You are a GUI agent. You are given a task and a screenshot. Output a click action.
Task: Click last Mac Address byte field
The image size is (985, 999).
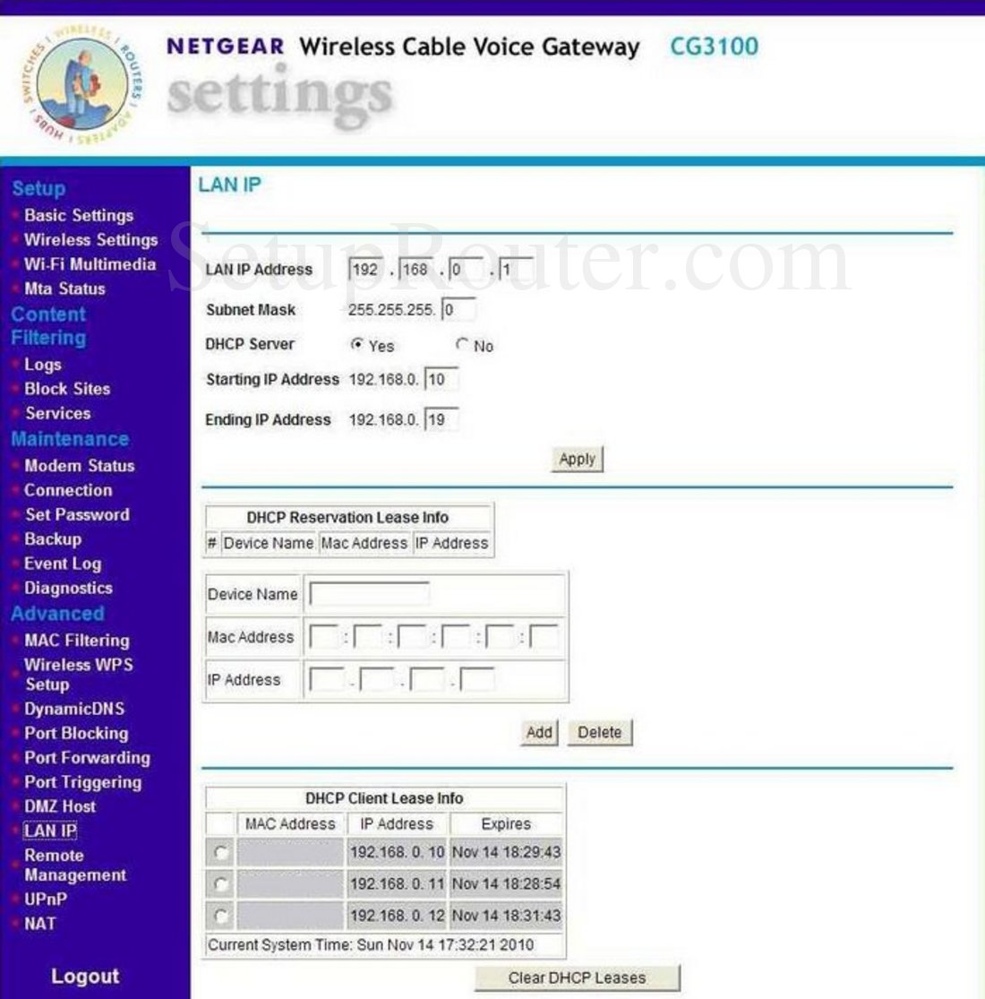(x=544, y=637)
